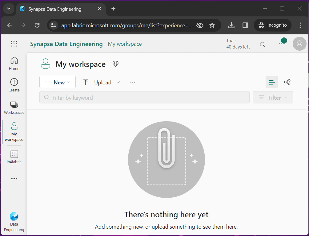This screenshot has width=309, height=236.
Task: Show more sidebar options ellipsis
Action: coord(14,179)
